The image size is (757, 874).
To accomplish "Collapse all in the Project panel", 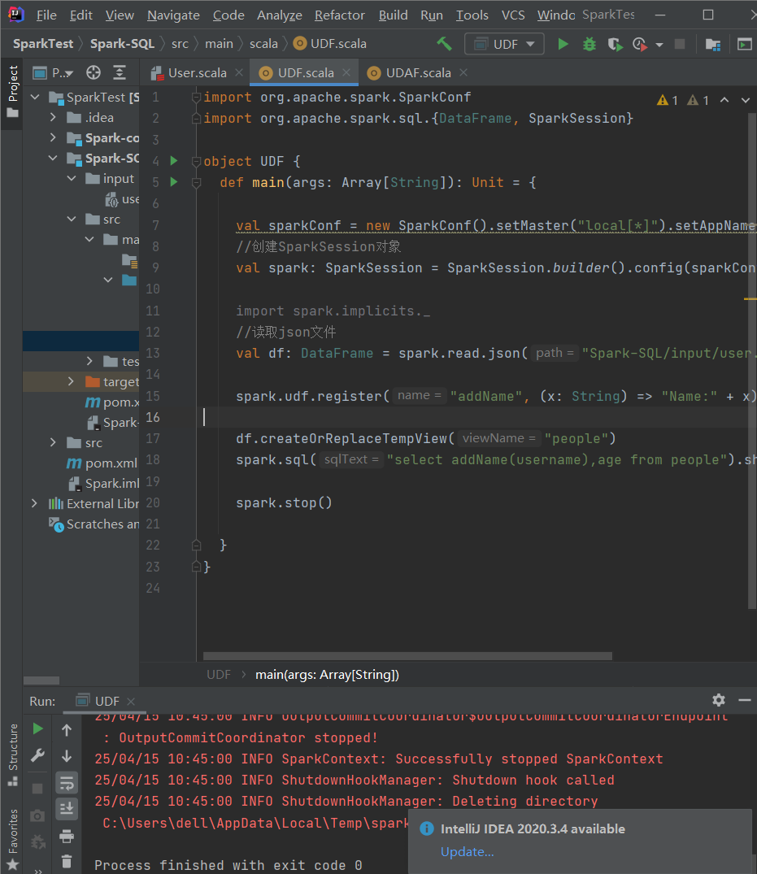I will 120,72.
